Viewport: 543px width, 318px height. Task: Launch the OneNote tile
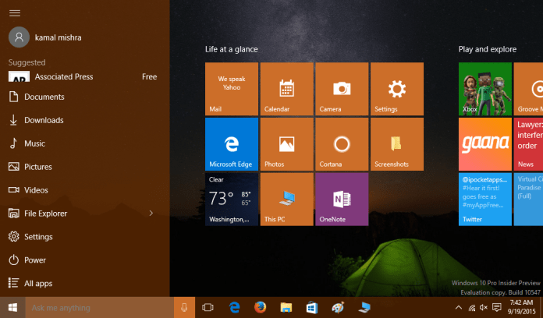[x=342, y=200]
